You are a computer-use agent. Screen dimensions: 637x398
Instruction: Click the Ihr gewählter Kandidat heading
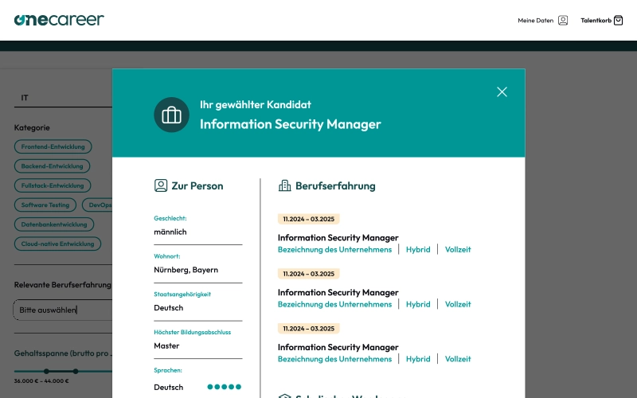256,105
